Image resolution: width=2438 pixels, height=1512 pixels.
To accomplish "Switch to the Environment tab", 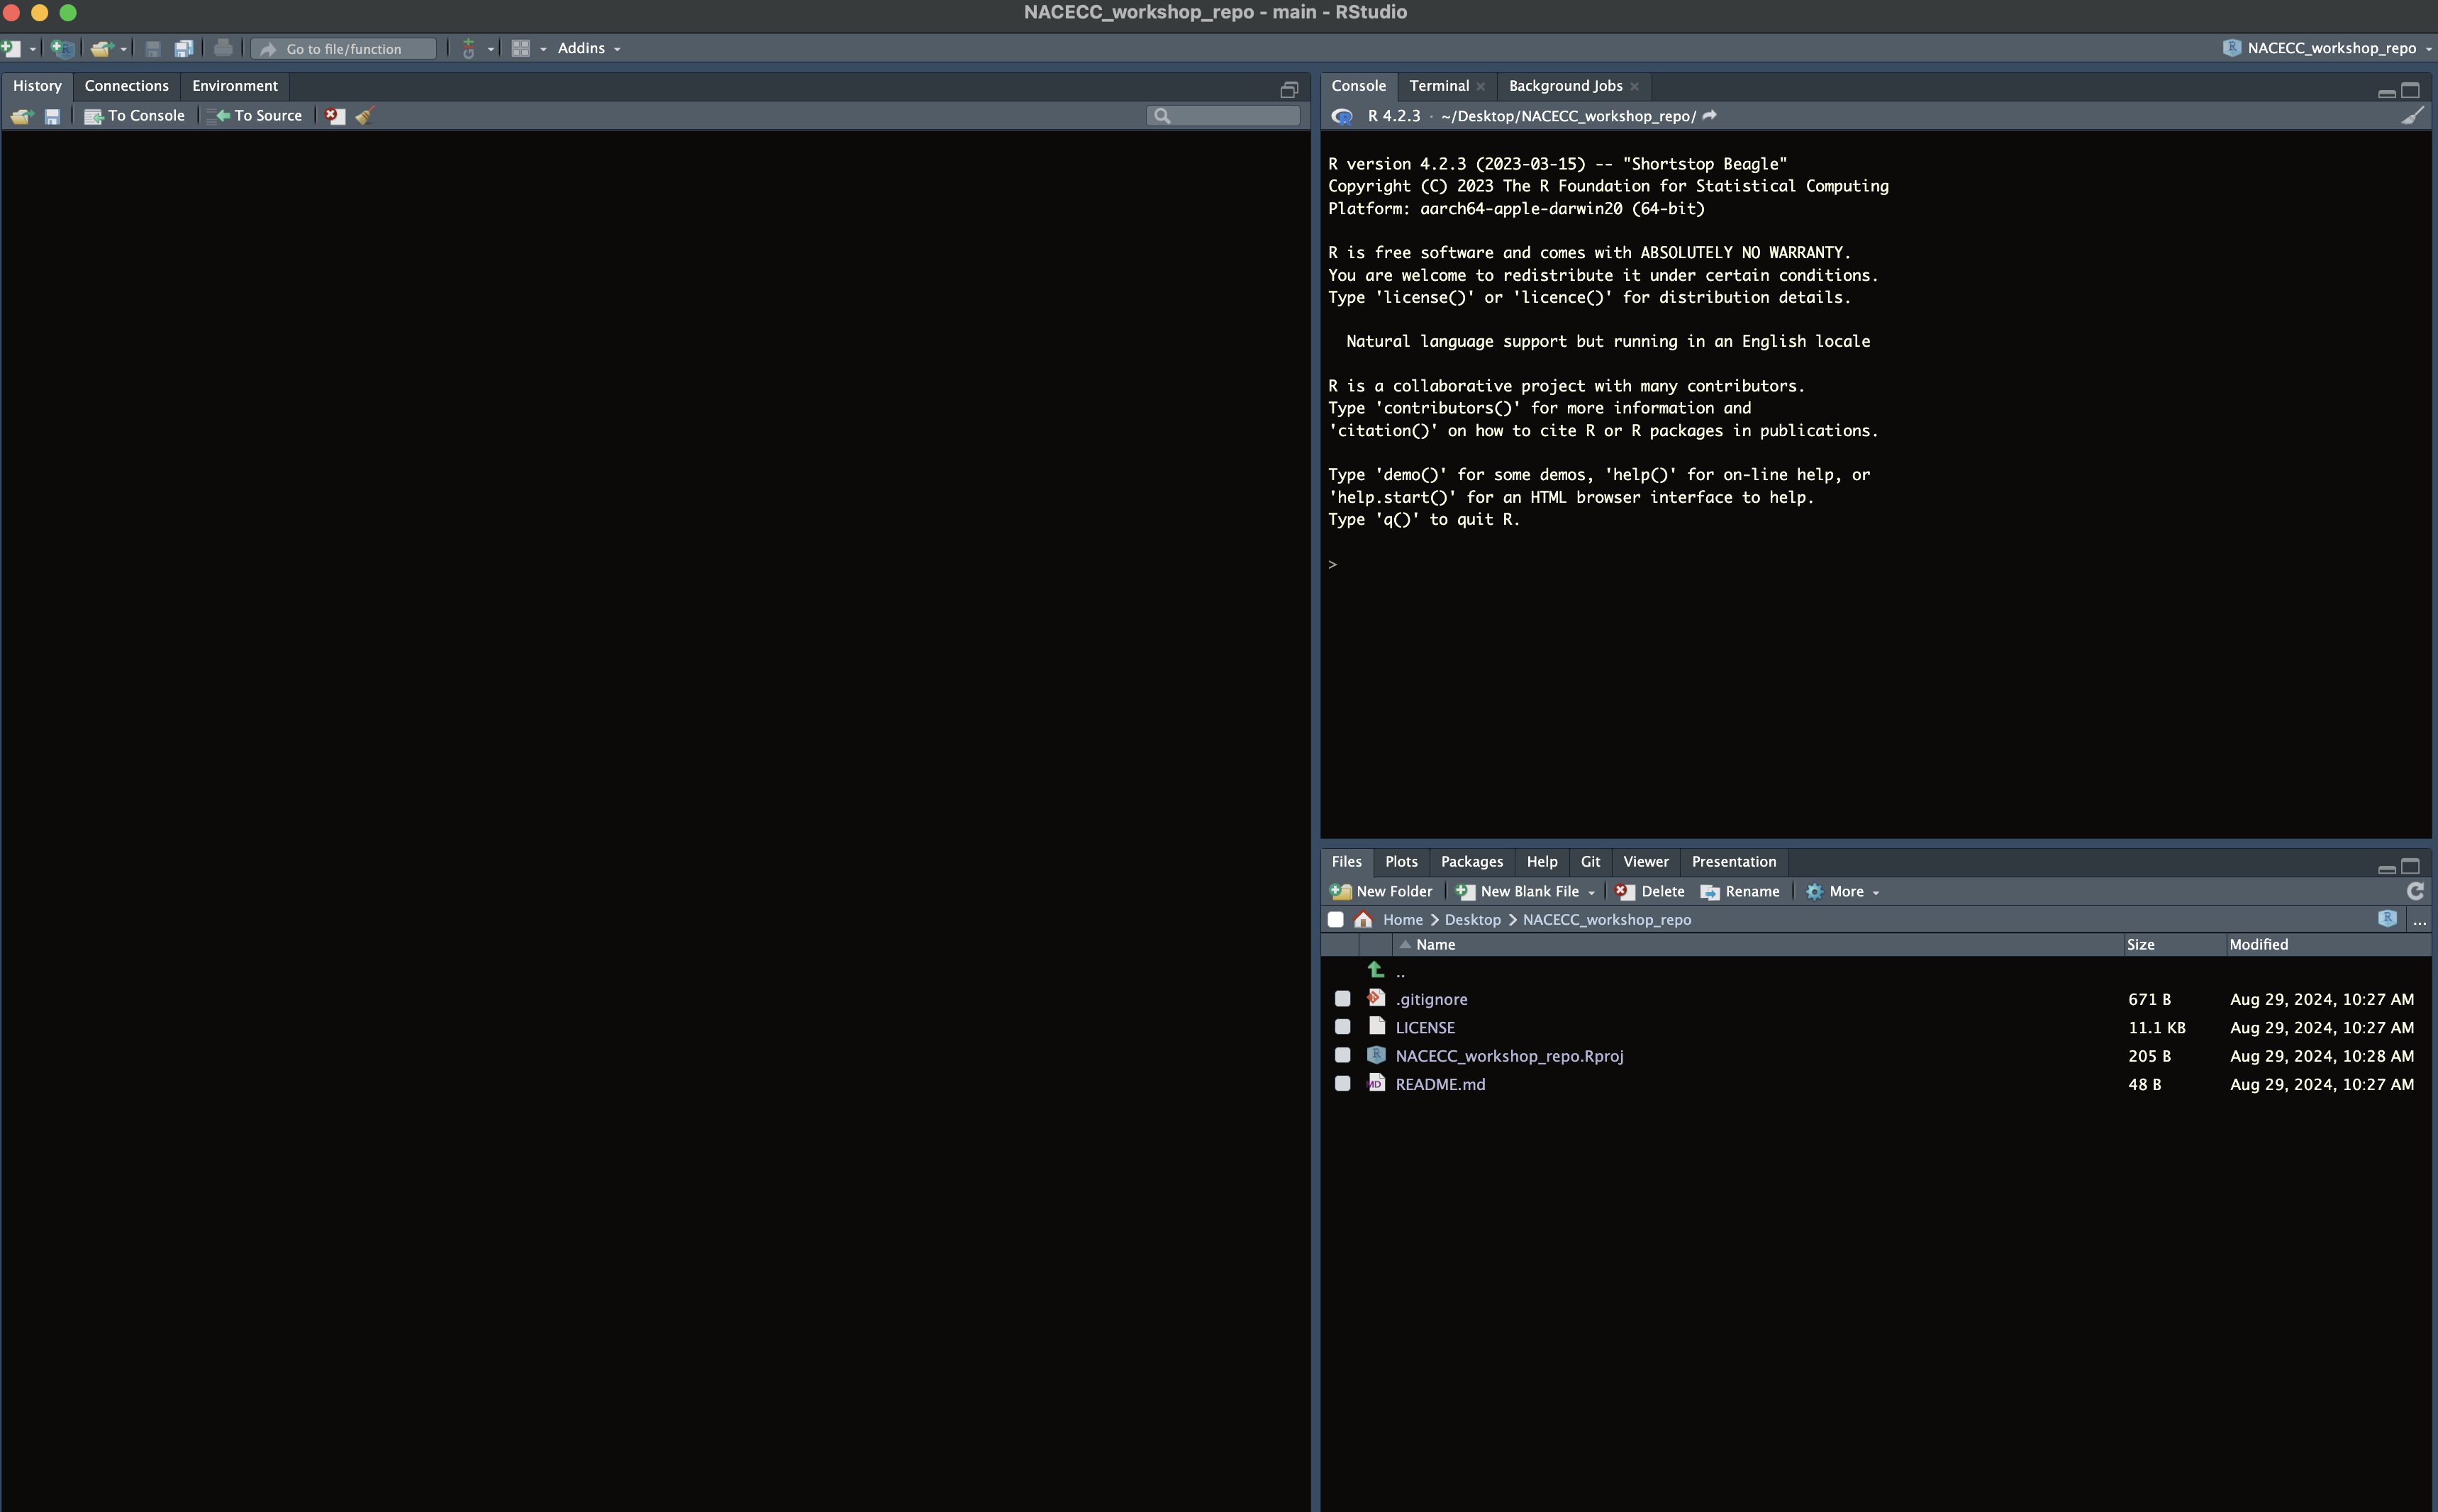I will 235,86.
